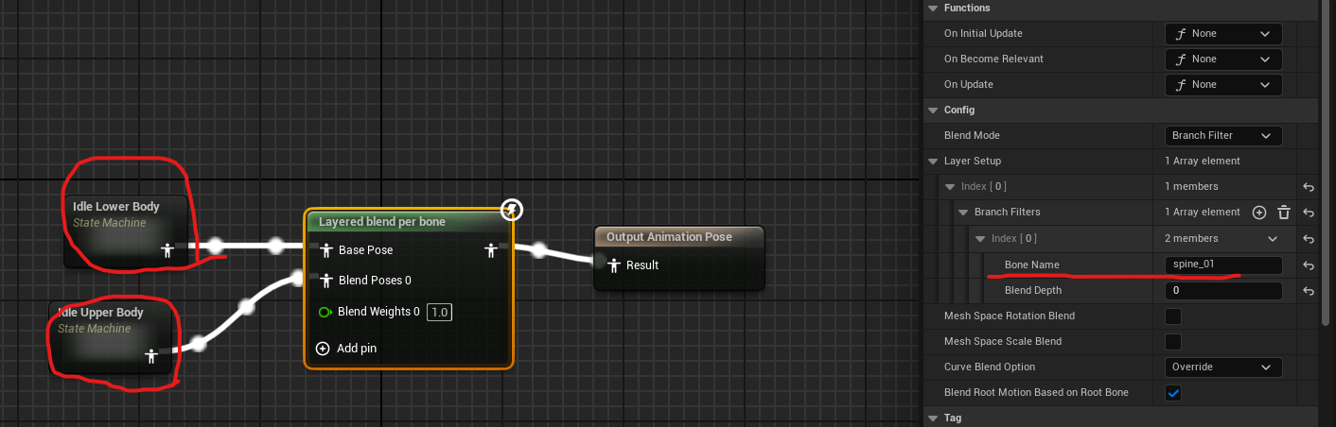
Task: Add element to Branch Filters array
Action: coord(1259,213)
